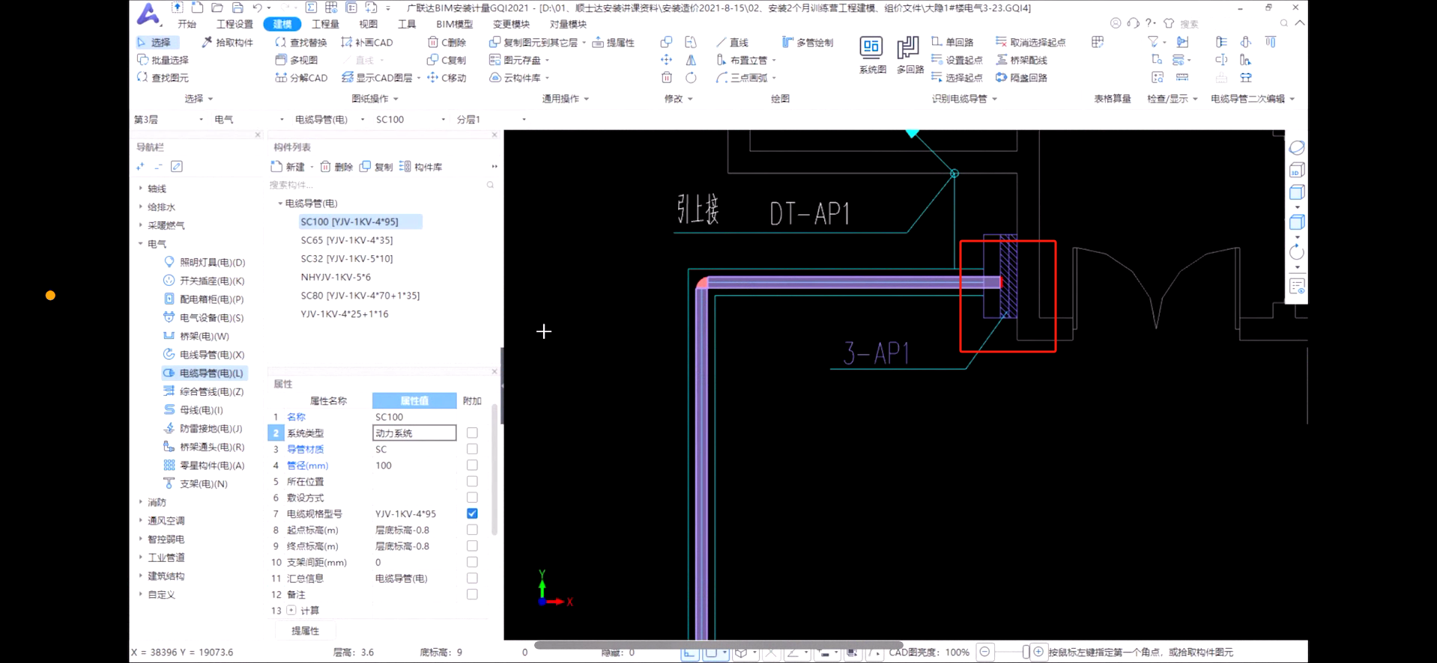This screenshot has height=663, width=1437.
Task: Open the 视图 ribbon tab
Action: (x=368, y=25)
